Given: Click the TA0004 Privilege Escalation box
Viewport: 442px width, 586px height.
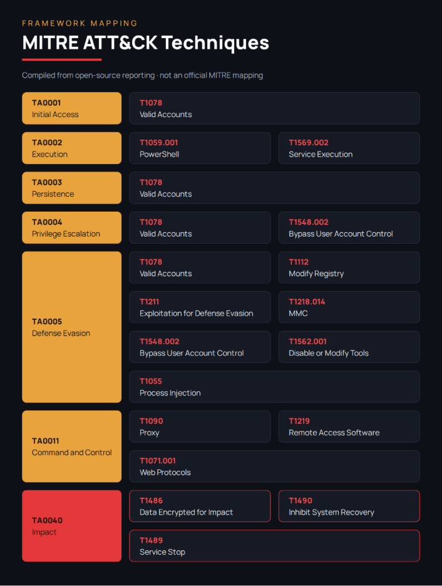Looking at the screenshot, I should coord(72,228).
